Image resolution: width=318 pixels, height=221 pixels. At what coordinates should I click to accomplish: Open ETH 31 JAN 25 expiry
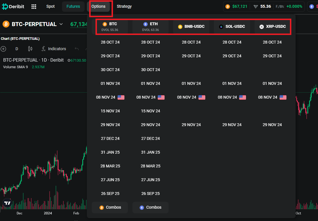(x=151, y=152)
